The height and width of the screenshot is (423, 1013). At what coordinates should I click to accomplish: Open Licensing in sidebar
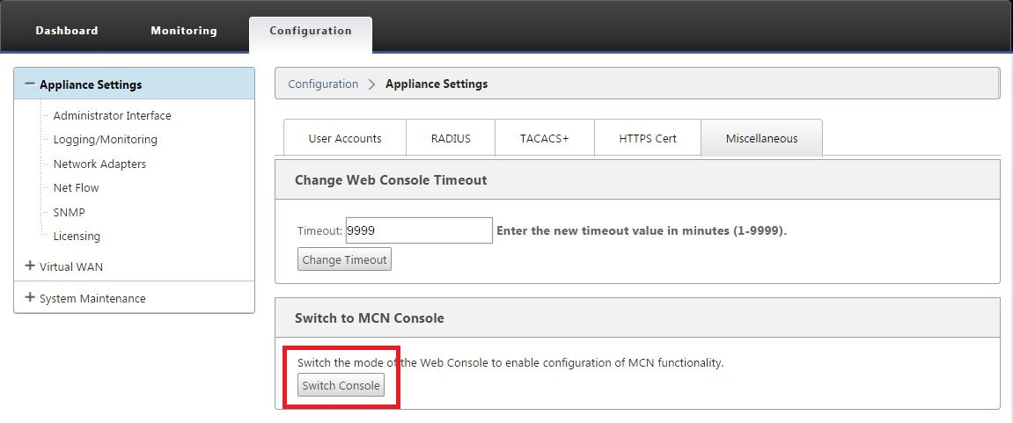click(x=77, y=237)
